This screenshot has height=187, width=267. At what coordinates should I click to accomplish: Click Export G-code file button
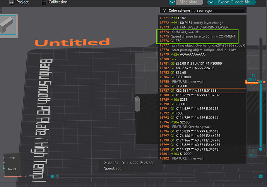coord(235,2)
